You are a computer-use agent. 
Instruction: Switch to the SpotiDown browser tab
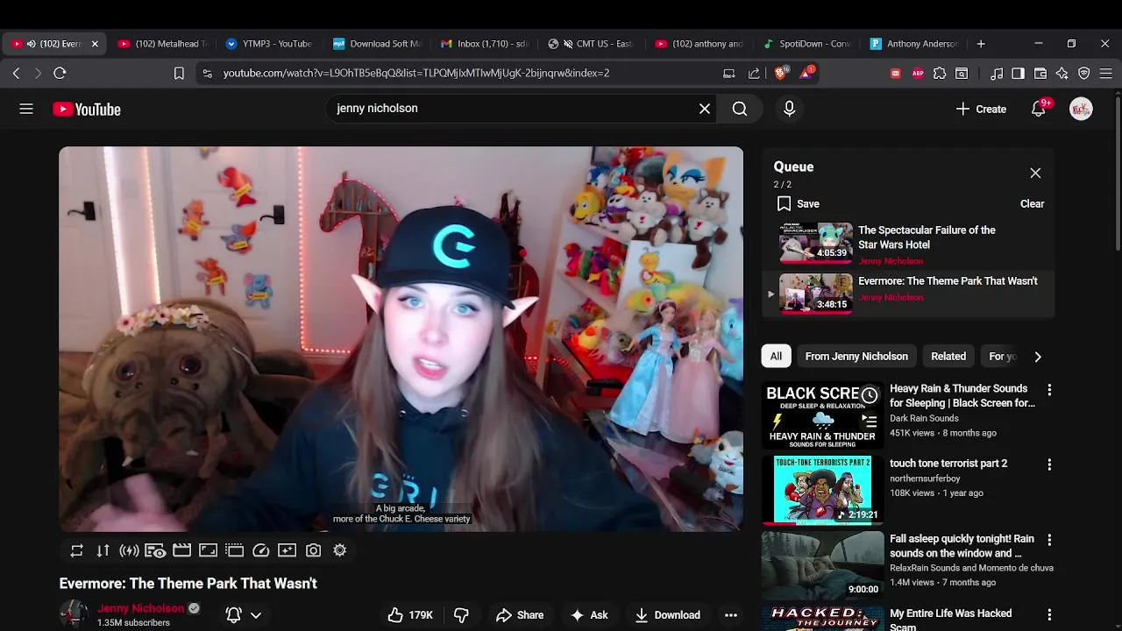click(x=806, y=44)
